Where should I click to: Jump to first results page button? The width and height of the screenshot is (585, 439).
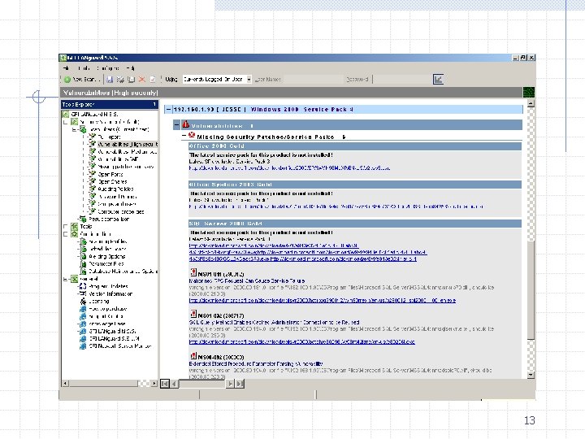tap(165, 384)
